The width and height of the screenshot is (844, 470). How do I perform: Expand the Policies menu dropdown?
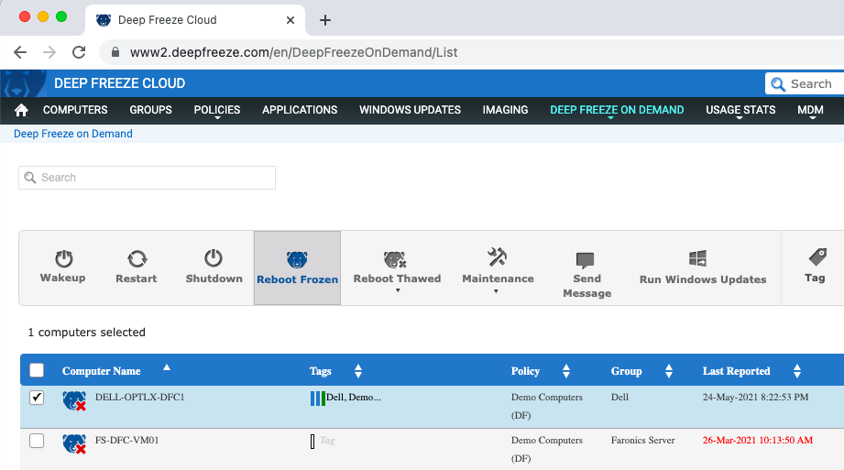[217, 110]
